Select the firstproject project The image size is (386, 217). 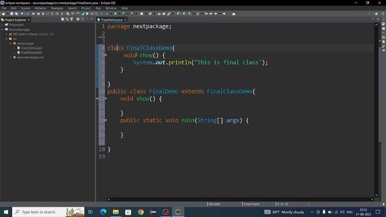pyautogui.click(x=16, y=25)
